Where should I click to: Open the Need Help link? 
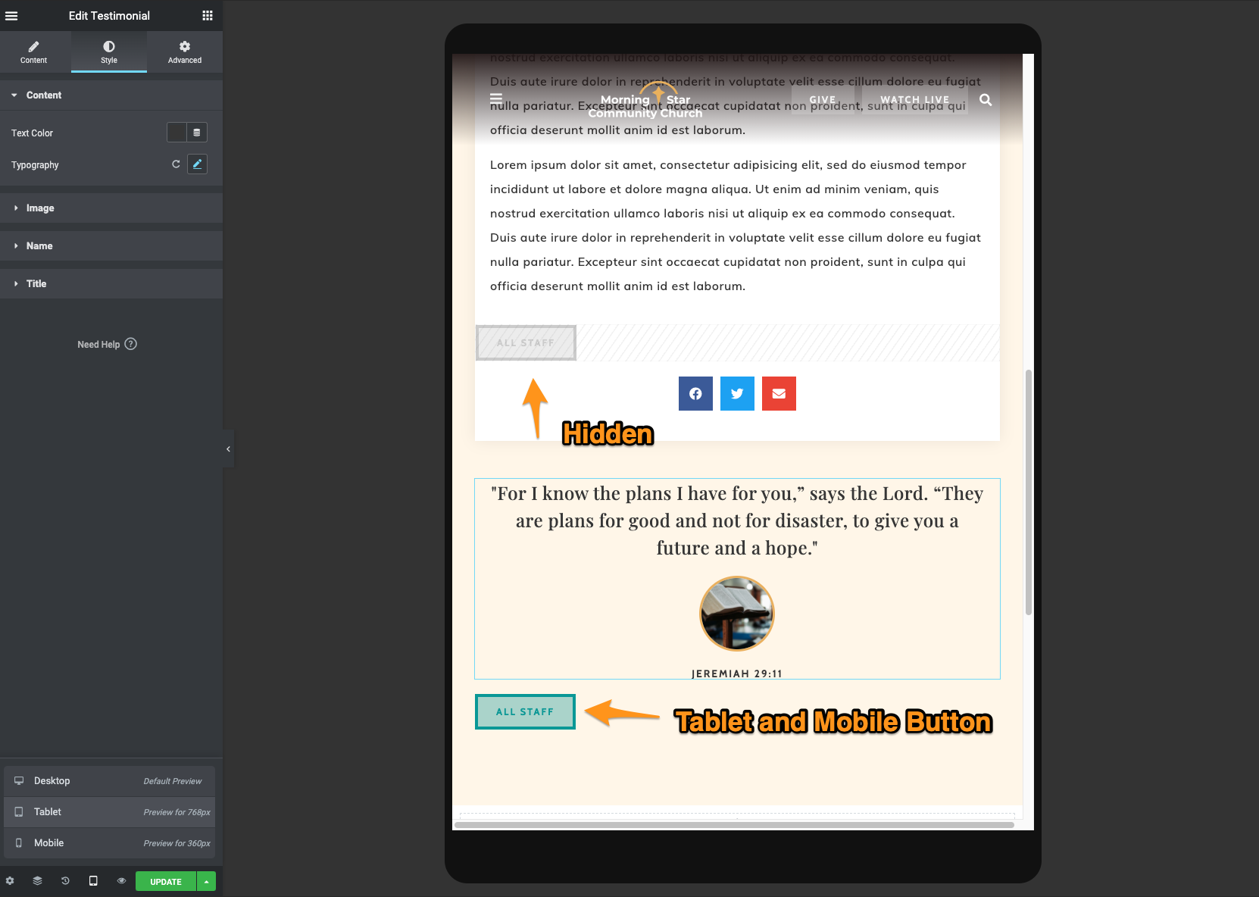point(107,345)
